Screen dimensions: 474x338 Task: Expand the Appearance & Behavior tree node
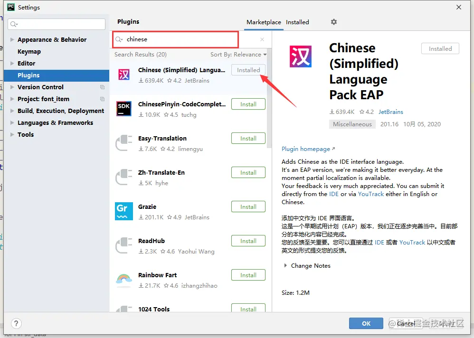(12, 39)
